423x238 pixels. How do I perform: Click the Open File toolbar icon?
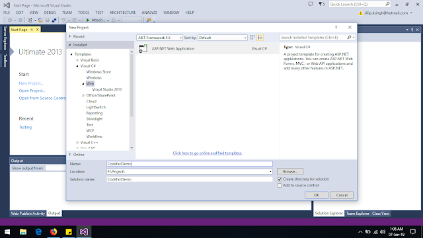(40, 20)
